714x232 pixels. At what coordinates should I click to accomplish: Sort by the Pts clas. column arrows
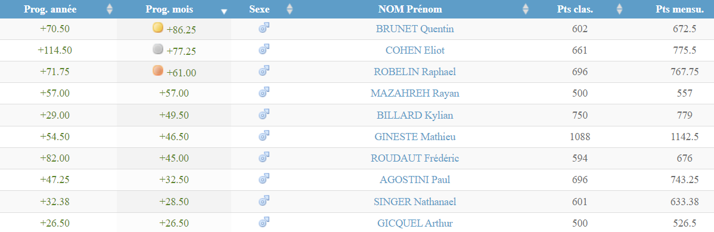click(x=619, y=9)
